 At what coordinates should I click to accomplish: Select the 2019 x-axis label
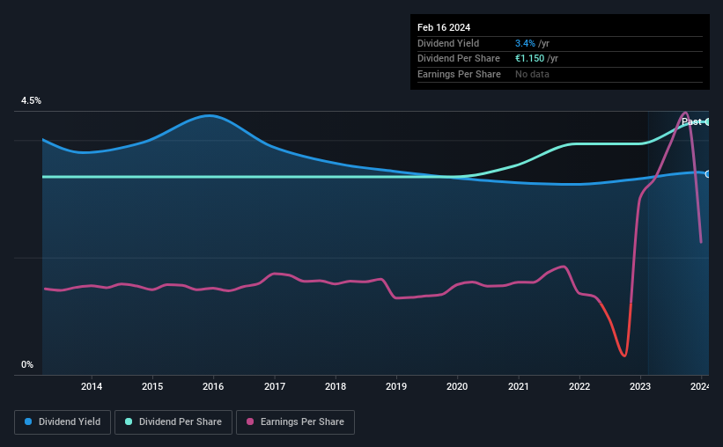[396, 386]
